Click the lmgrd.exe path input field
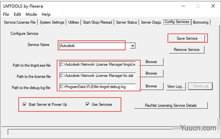 click(98, 65)
